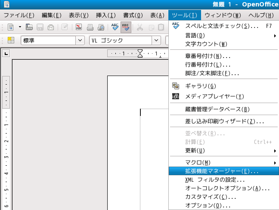
Task: Click the Print file icon
Action: click(x=90, y=27)
